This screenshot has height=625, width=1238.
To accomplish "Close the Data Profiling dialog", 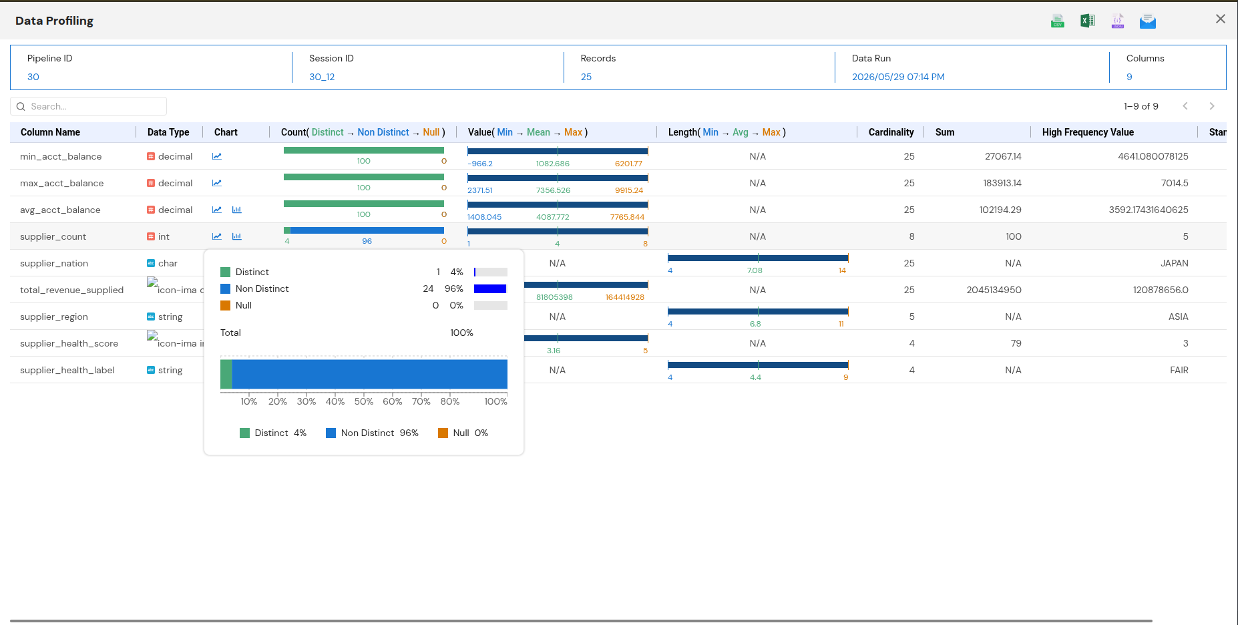I will (x=1221, y=19).
